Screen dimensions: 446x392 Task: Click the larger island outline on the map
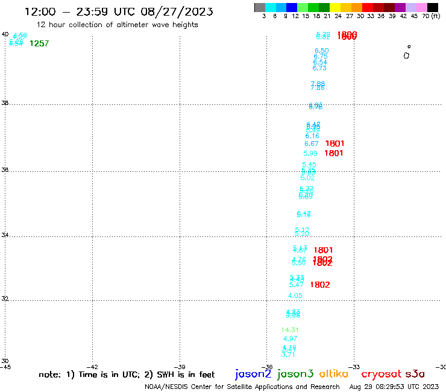pyautogui.click(x=406, y=55)
